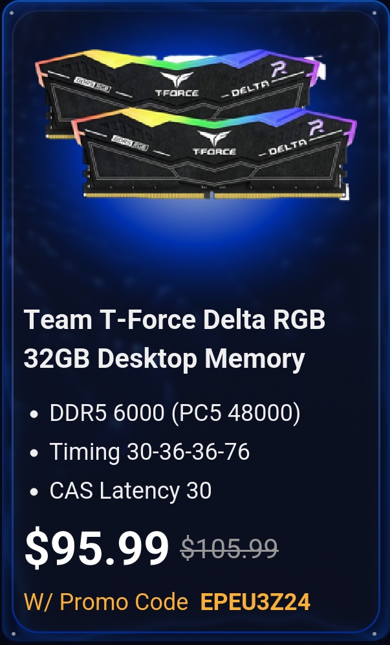The width and height of the screenshot is (390, 645).
Task: Click the T-Force wing logo on the rear RAM module
Action: (177, 85)
